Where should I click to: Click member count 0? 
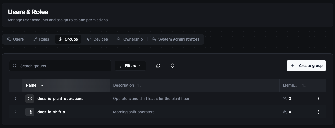click(290, 112)
